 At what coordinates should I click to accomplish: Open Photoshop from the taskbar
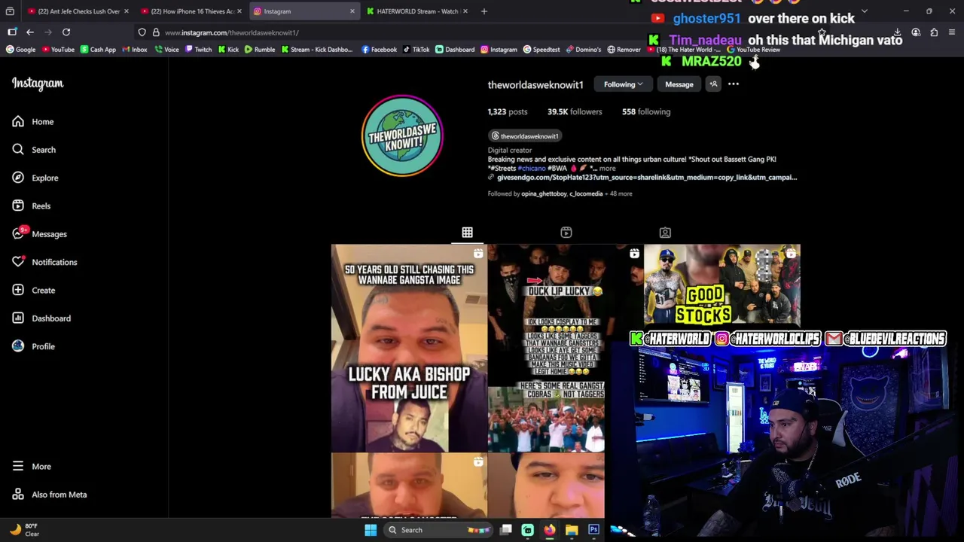pyautogui.click(x=593, y=530)
